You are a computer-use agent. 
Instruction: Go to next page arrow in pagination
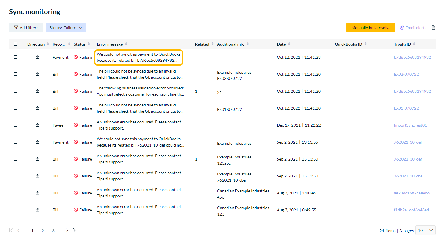pos(67,230)
